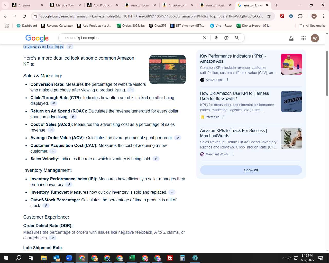Switch to first Amazon tab
This screenshot has height=263, width=329.
[28, 5]
